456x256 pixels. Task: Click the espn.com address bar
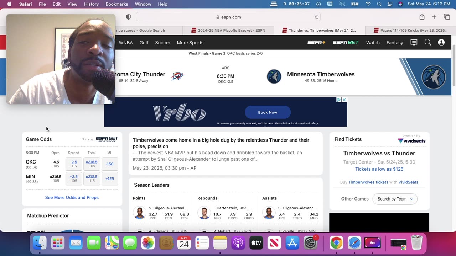(228, 17)
